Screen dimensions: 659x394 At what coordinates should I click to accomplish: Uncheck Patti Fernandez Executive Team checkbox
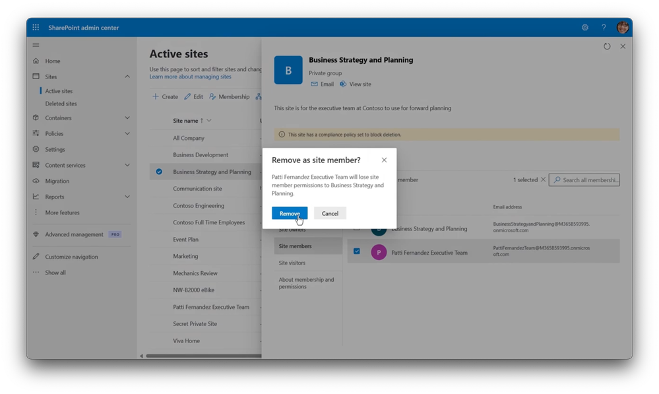(x=356, y=251)
